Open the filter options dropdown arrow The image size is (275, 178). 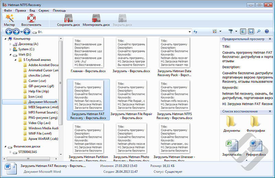(x=236, y=31)
